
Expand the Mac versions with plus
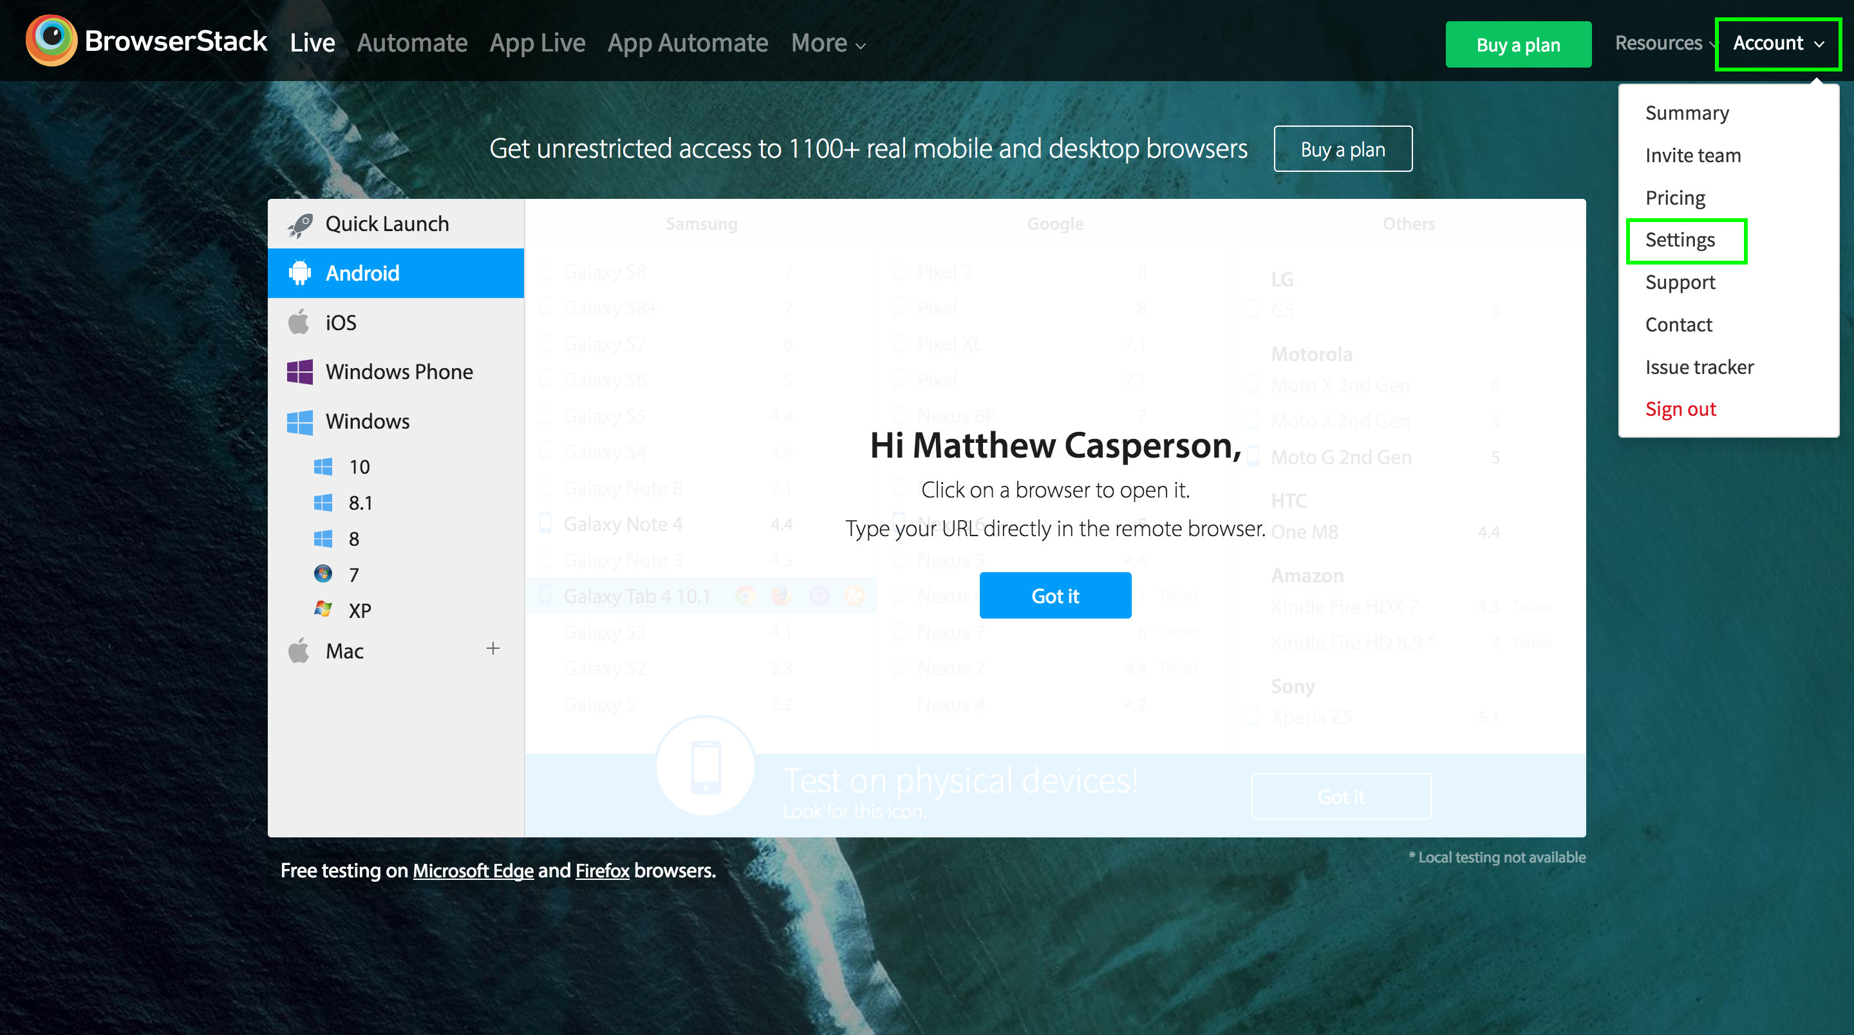pyautogui.click(x=493, y=649)
